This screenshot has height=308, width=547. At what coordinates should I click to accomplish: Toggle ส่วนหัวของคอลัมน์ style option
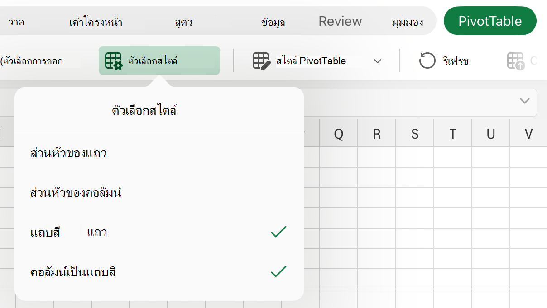pos(159,193)
